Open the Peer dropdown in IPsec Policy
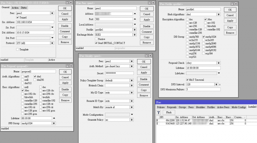The image size is (257, 143). point(52,13)
